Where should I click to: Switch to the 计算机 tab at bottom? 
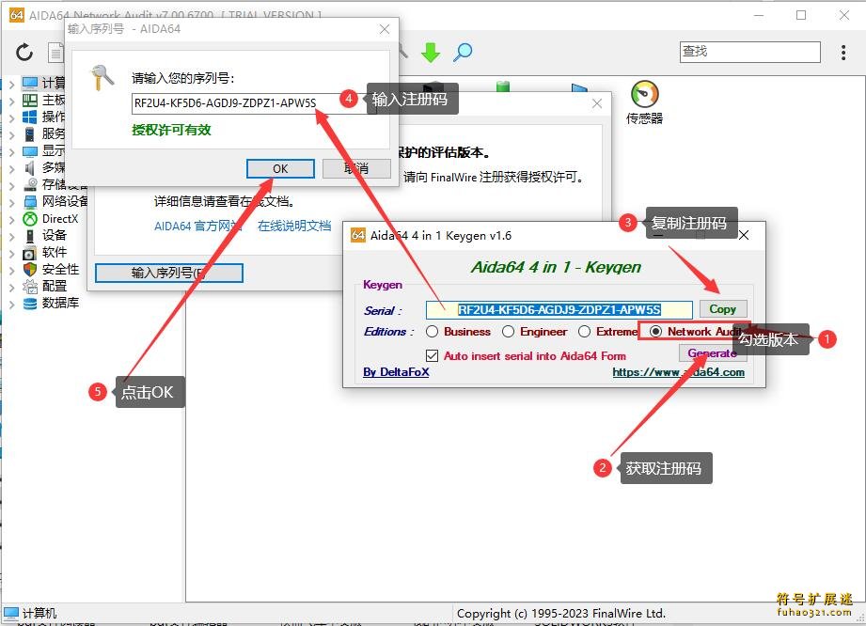(28, 613)
